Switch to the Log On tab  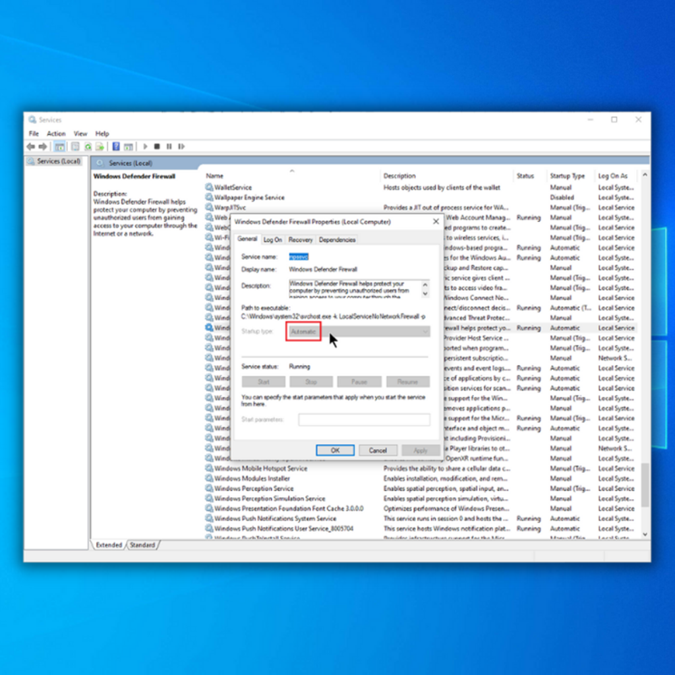click(x=272, y=240)
